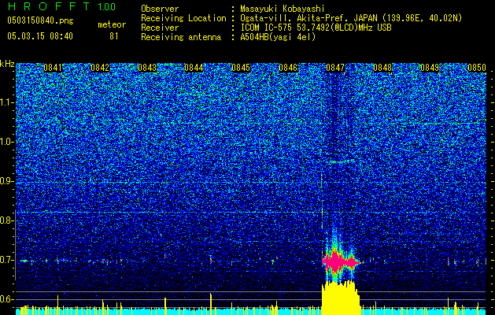
Task: Click the Receiving antenna label
Action: [x=181, y=37]
